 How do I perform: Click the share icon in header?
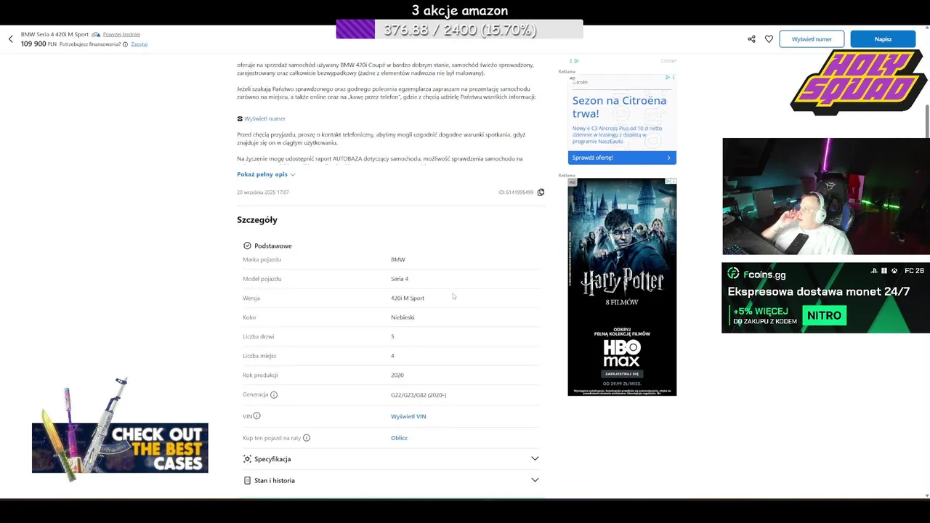pyautogui.click(x=751, y=39)
